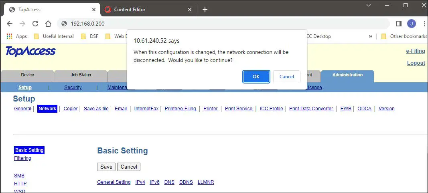Confirm the dialog with OK
Viewport: 428px width, 193px height.
(256, 77)
